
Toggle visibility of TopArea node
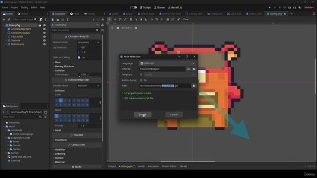[44, 41]
